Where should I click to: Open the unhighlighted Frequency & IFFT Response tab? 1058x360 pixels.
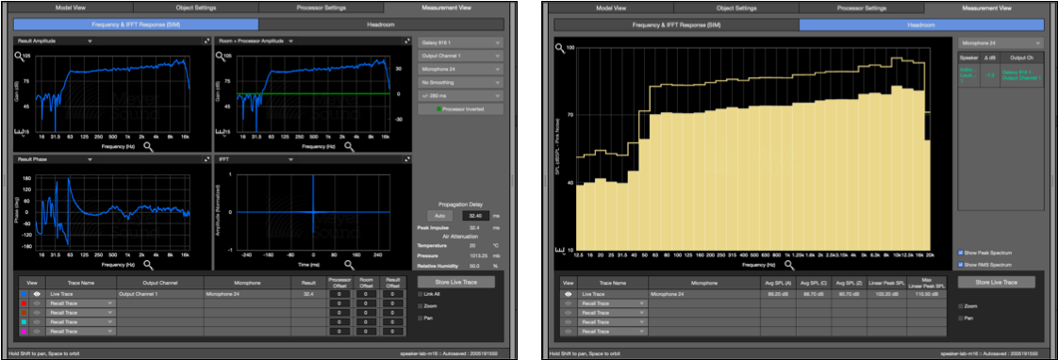coord(676,25)
